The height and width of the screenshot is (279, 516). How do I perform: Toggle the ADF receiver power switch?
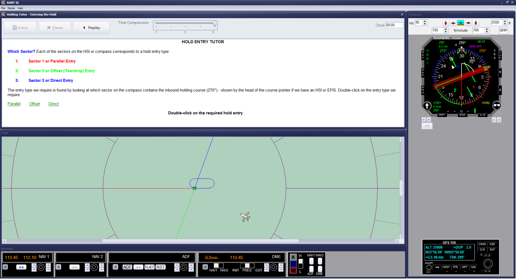click(115, 267)
